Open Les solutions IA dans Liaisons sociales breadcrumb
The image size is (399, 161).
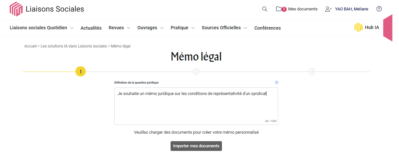coord(74,46)
